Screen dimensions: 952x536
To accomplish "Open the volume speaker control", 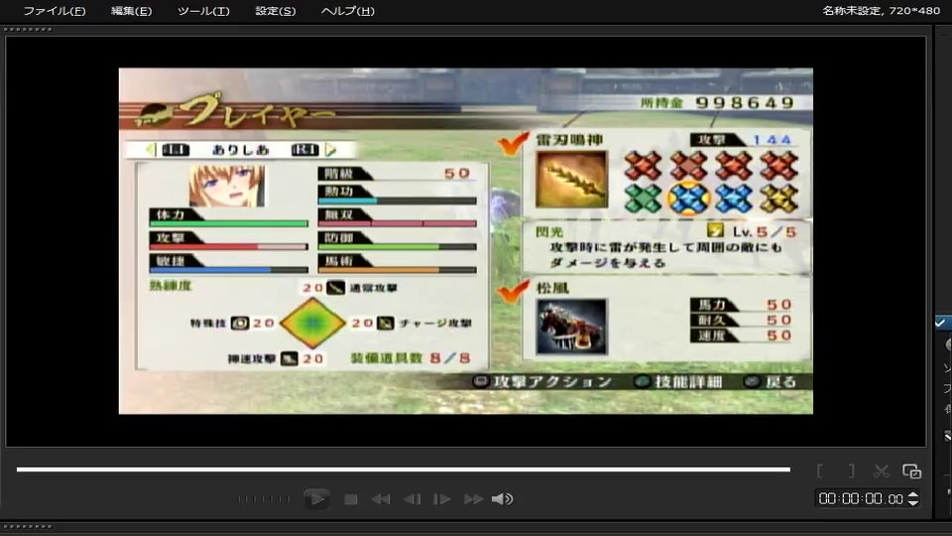I will tap(502, 499).
